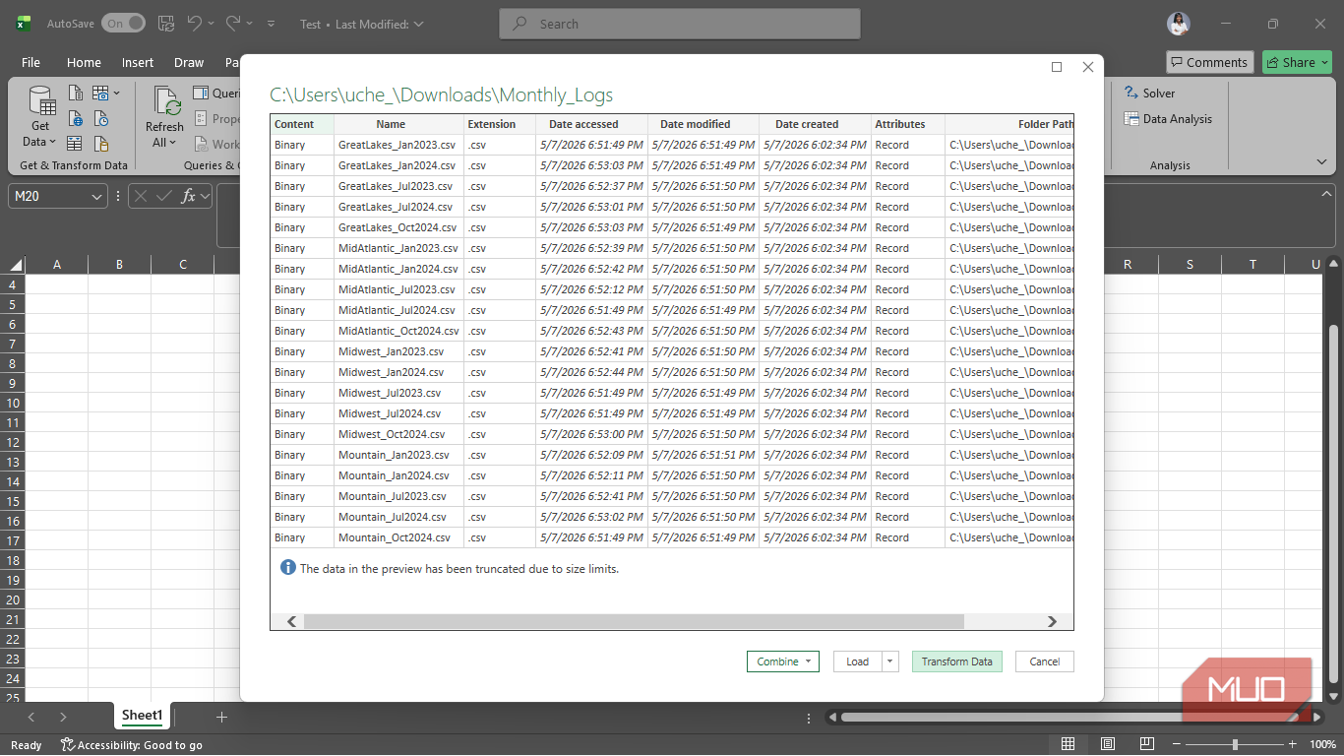The image size is (1344, 756).
Task: Open the Comments pane button
Action: [1209, 62]
